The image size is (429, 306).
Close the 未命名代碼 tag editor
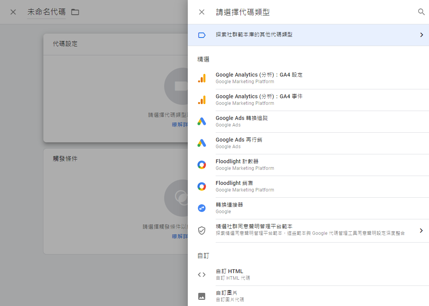13,12
